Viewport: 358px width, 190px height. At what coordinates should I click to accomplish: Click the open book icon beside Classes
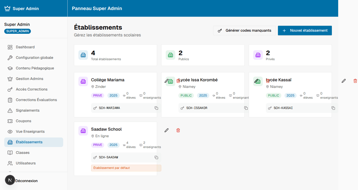(10, 153)
